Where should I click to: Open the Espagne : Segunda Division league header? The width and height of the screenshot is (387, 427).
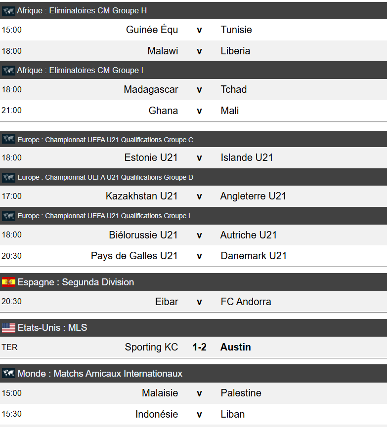point(76,282)
